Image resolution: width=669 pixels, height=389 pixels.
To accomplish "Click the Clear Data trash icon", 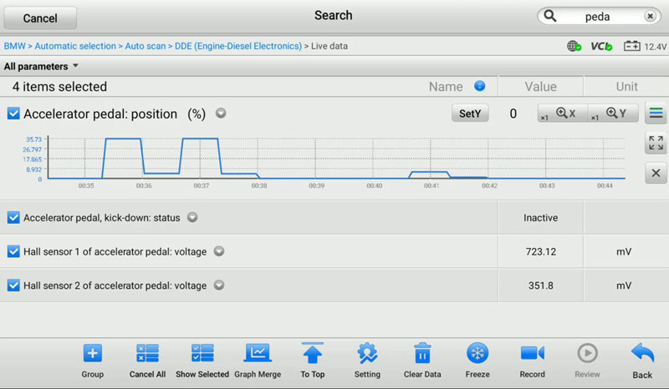I will coord(422,354).
